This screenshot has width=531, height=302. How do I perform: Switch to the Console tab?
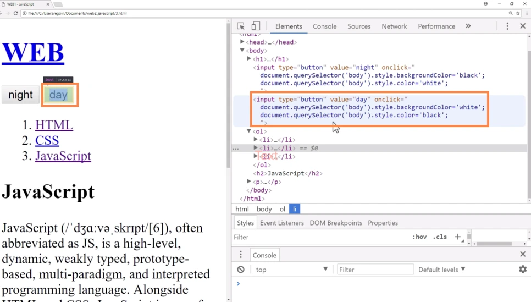tap(324, 26)
